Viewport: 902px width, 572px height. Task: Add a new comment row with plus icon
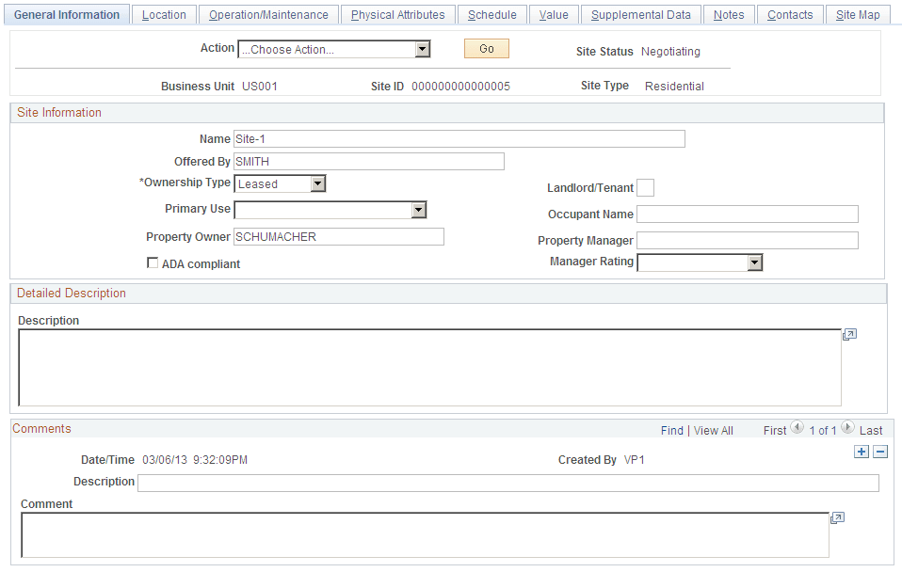[x=862, y=452]
